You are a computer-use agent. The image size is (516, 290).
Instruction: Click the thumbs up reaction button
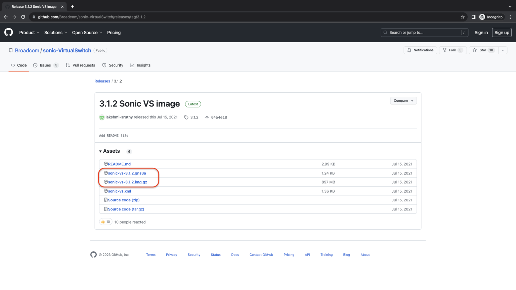(x=105, y=222)
